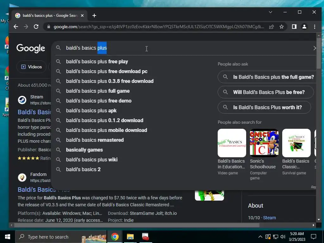Image resolution: width=324 pixels, height=243 pixels.
Task: Show hidden tray icons chevron
Action: 260,237
